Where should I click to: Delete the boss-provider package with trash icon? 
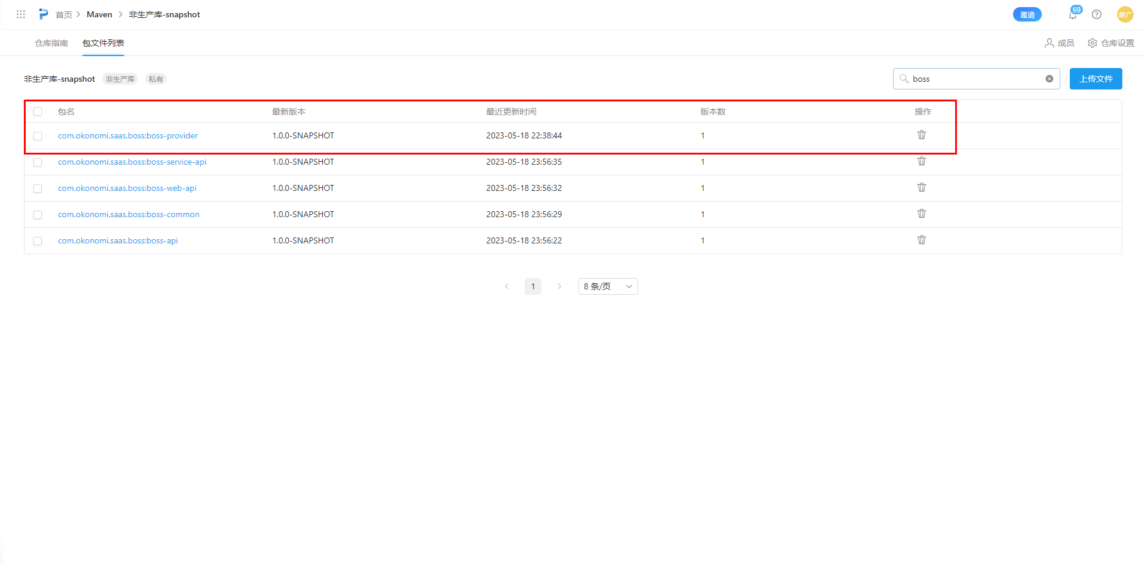pyautogui.click(x=922, y=135)
